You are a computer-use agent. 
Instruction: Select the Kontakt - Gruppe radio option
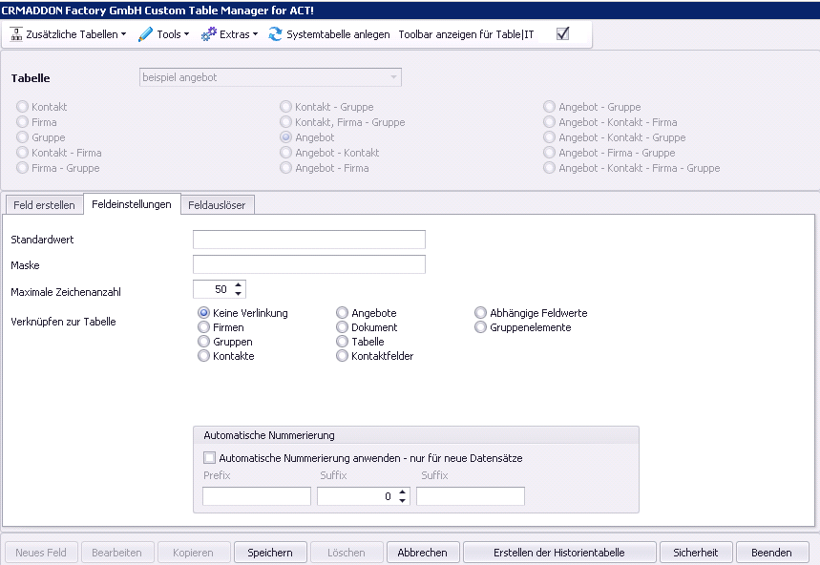click(285, 107)
